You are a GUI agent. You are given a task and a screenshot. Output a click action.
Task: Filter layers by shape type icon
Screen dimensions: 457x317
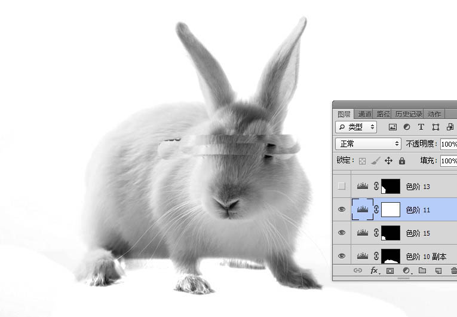pos(435,127)
